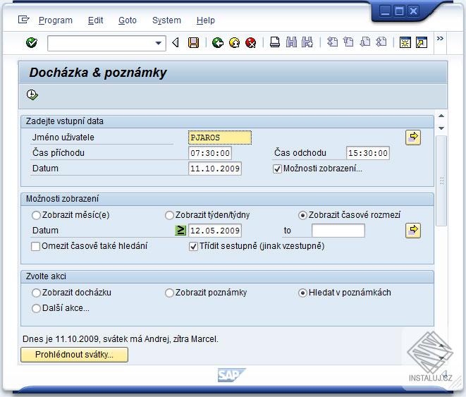Click Prohlédnout svátky... button

click(74, 355)
